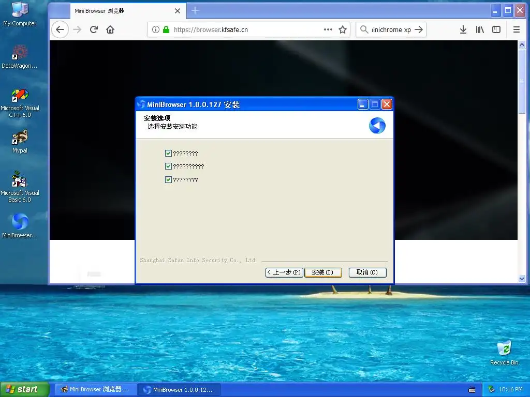Toggle the sidebar view icon
The height and width of the screenshot is (397, 530).
(496, 29)
